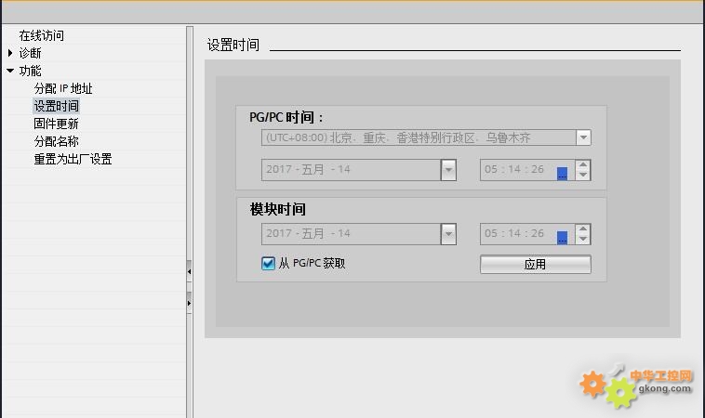Open 分配 IP 地址 page
The width and height of the screenshot is (705, 418).
click(x=63, y=88)
